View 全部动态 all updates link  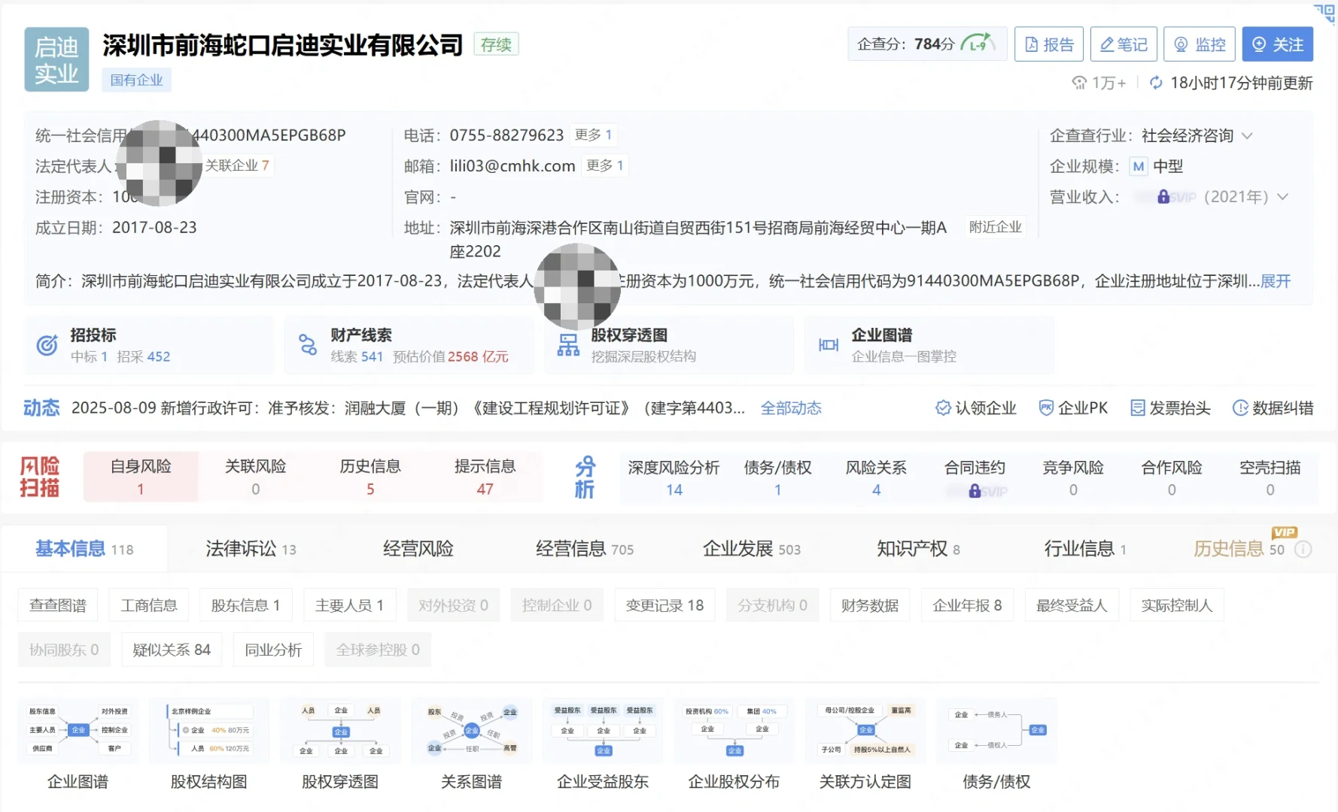(x=791, y=408)
